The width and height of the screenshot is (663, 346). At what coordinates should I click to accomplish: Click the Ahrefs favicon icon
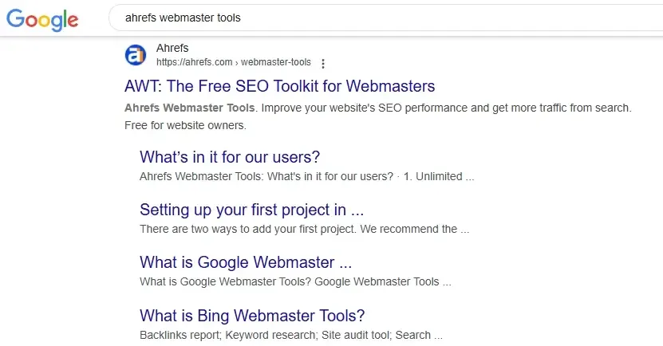(x=136, y=55)
